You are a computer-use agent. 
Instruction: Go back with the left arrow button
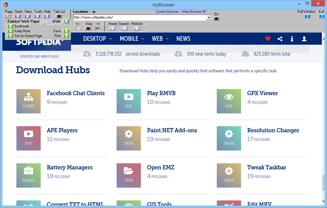78,28
